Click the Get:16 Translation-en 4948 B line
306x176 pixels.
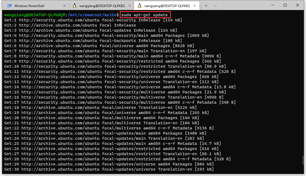point(114,97)
